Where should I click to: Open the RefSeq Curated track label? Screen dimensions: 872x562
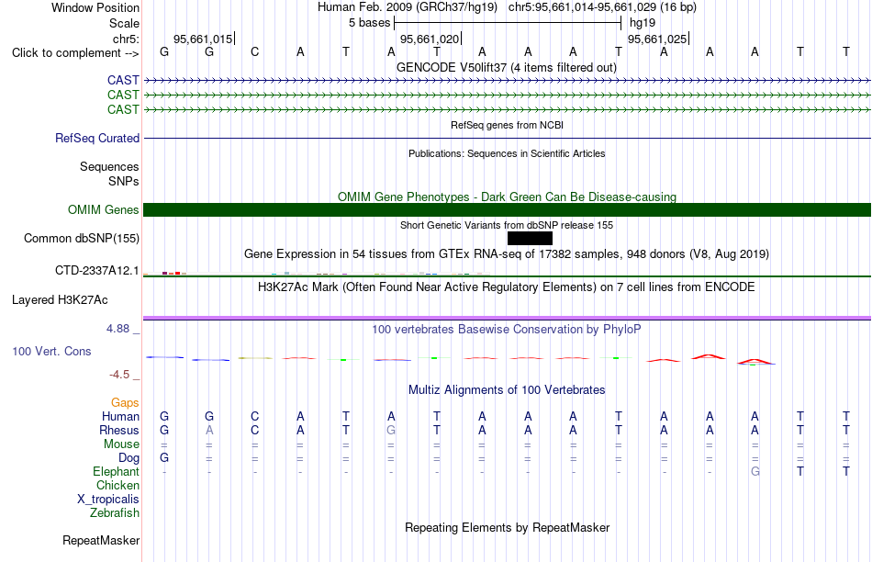(x=97, y=138)
